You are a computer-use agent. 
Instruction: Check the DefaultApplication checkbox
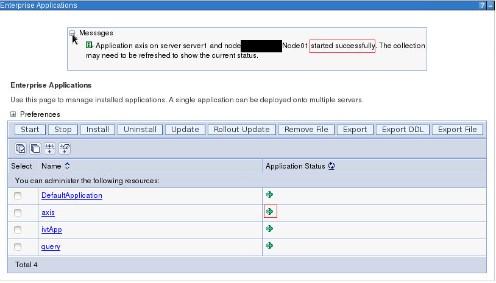point(18,196)
